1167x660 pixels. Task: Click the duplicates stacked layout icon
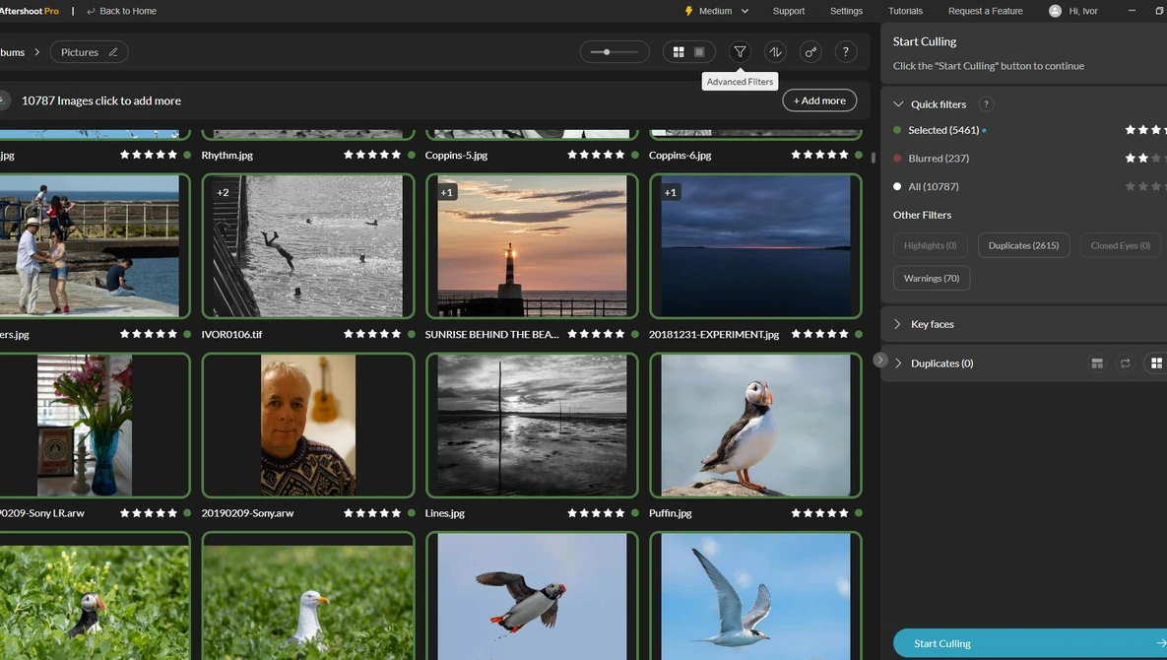1097,363
